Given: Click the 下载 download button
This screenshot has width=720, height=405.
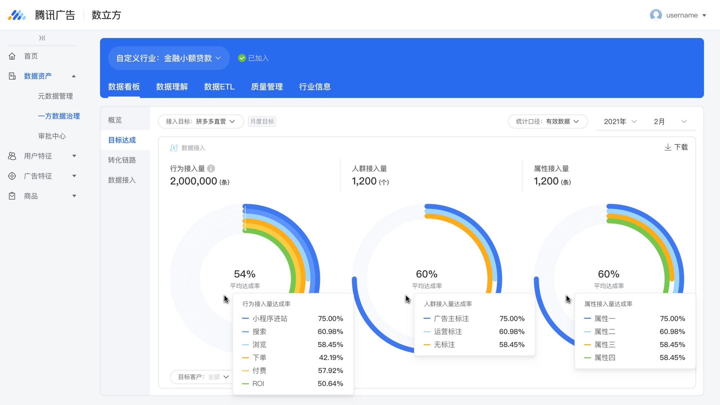Looking at the screenshot, I should tap(676, 147).
